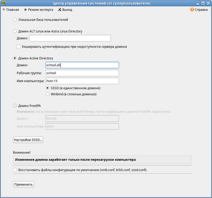
Task: Click the X icon next to Выход
Action: click(x=60, y=9)
